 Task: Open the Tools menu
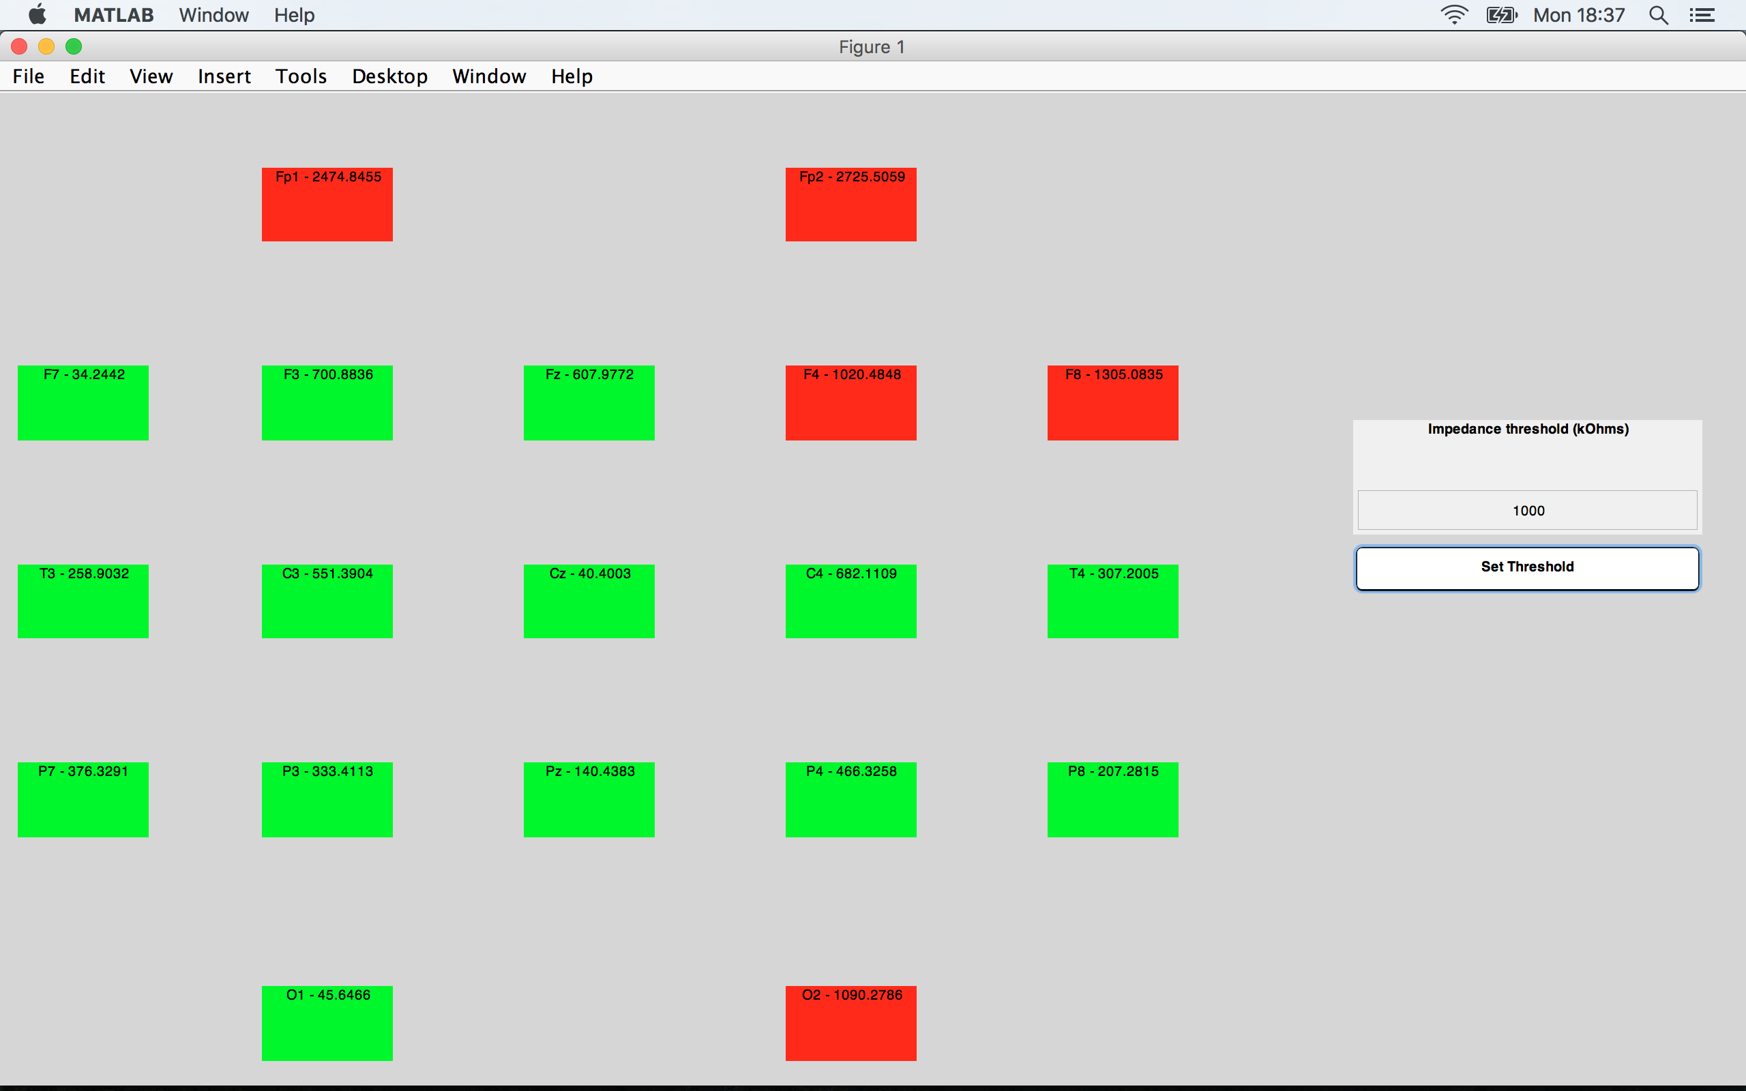[x=301, y=76]
